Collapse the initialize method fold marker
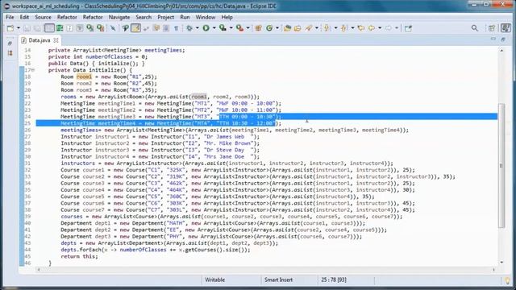Image resolution: width=516 pixels, height=290 pixels. (x=33, y=70)
